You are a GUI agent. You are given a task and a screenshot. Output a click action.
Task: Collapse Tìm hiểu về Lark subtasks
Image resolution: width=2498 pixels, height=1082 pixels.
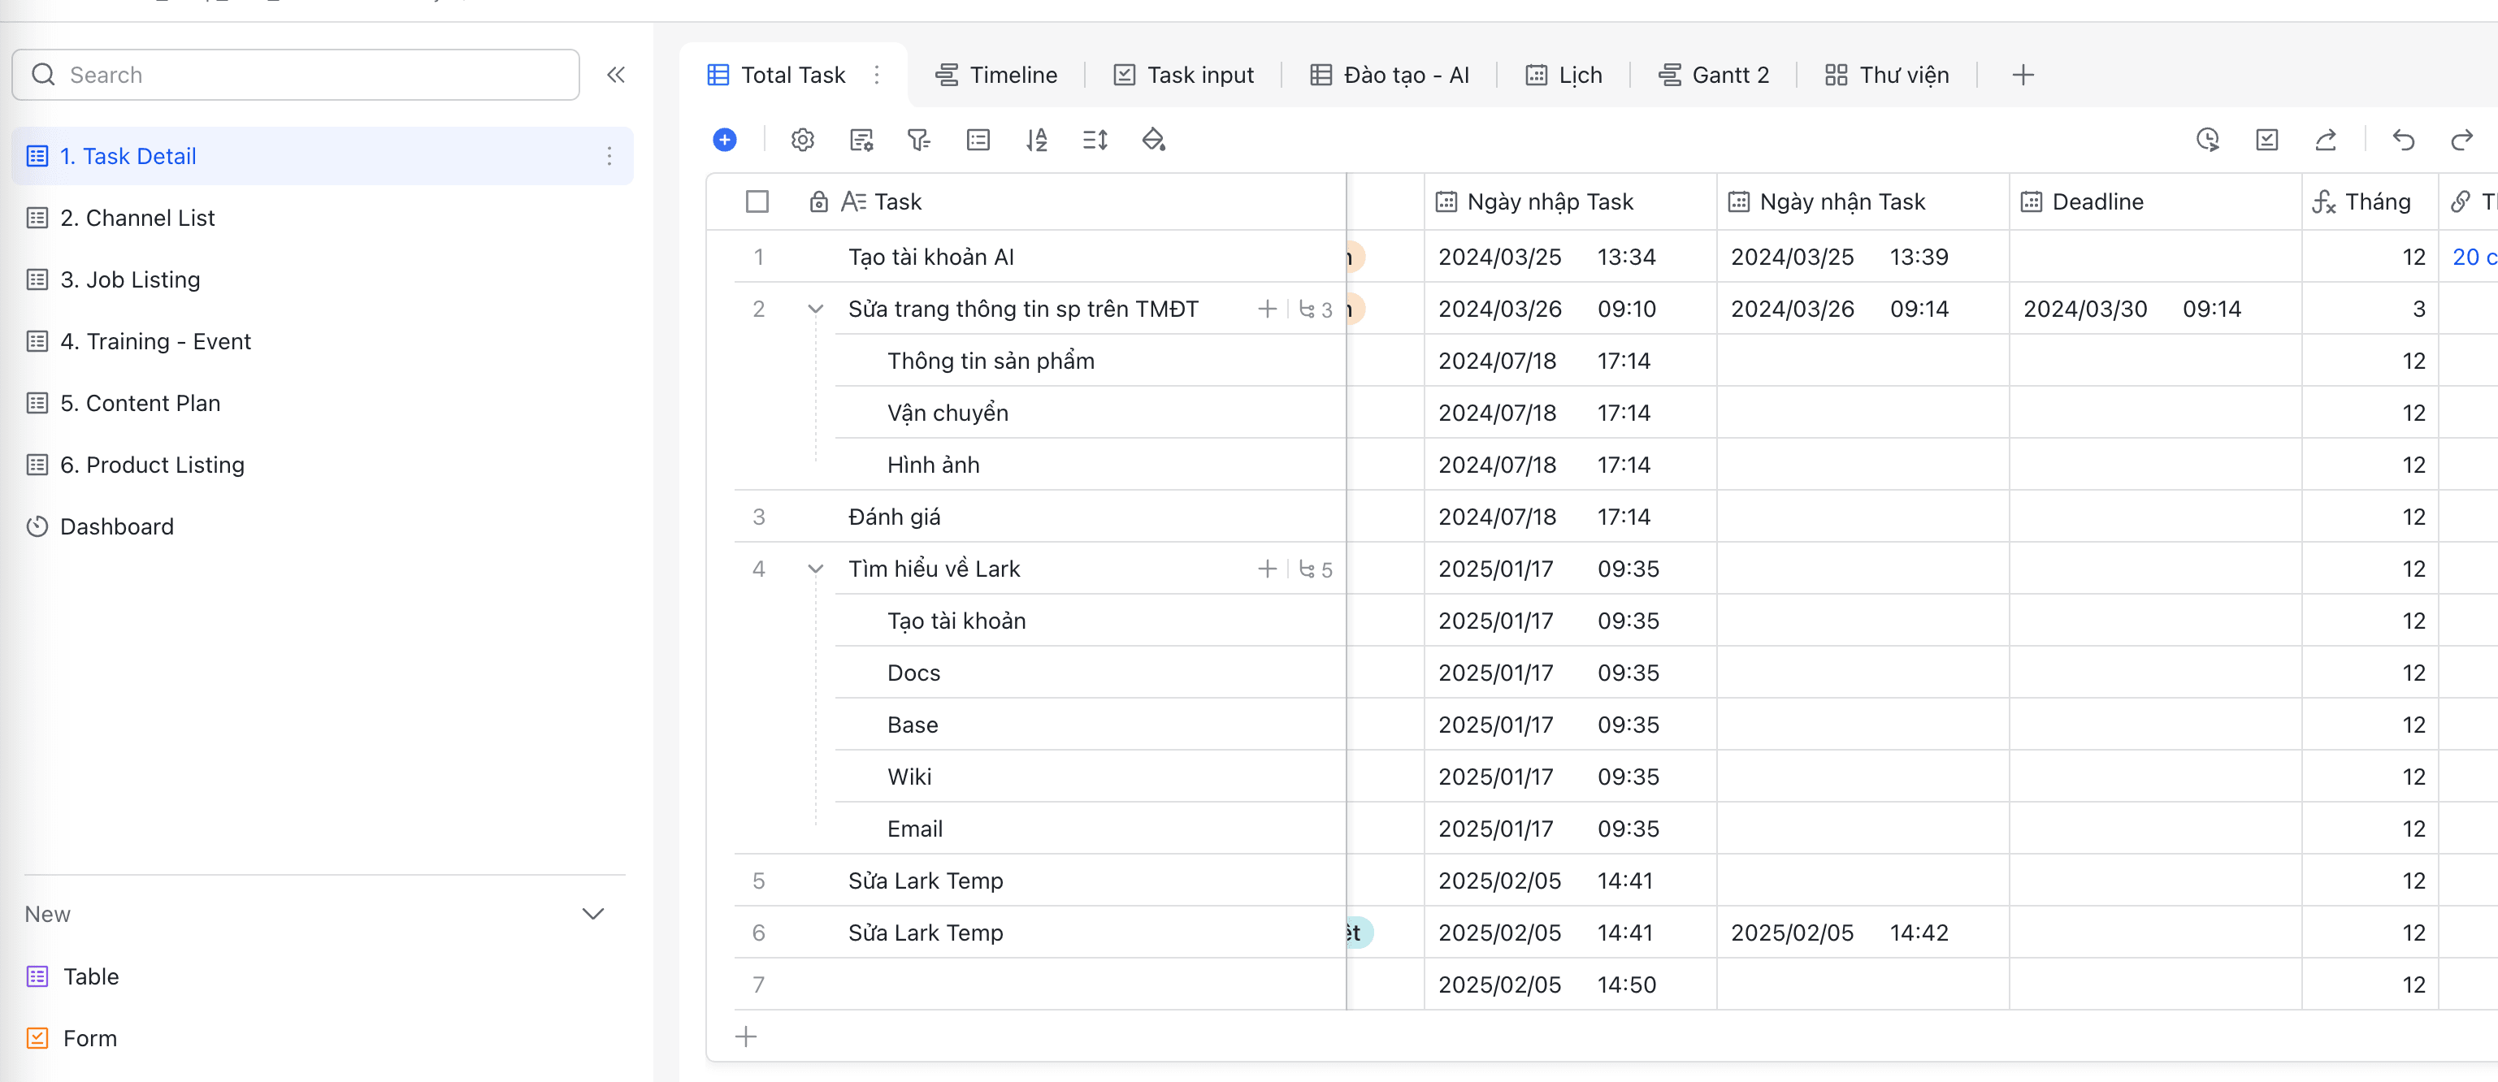(816, 569)
